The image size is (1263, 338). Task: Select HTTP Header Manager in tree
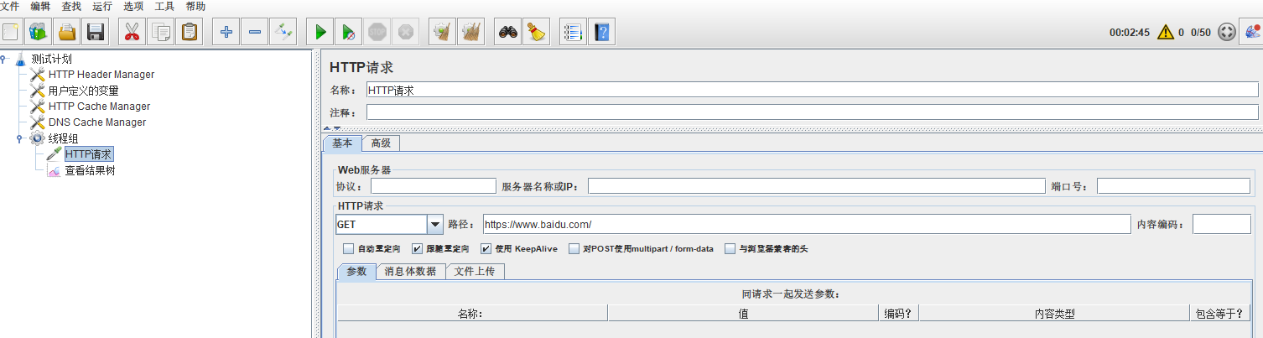(x=101, y=75)
